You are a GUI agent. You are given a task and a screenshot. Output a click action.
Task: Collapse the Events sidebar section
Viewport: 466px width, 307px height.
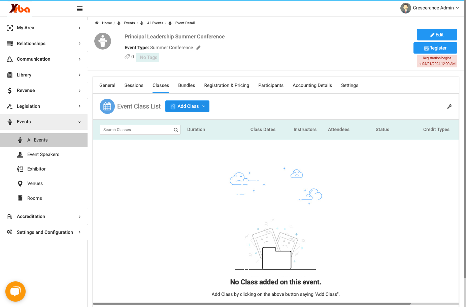[44, 122]
